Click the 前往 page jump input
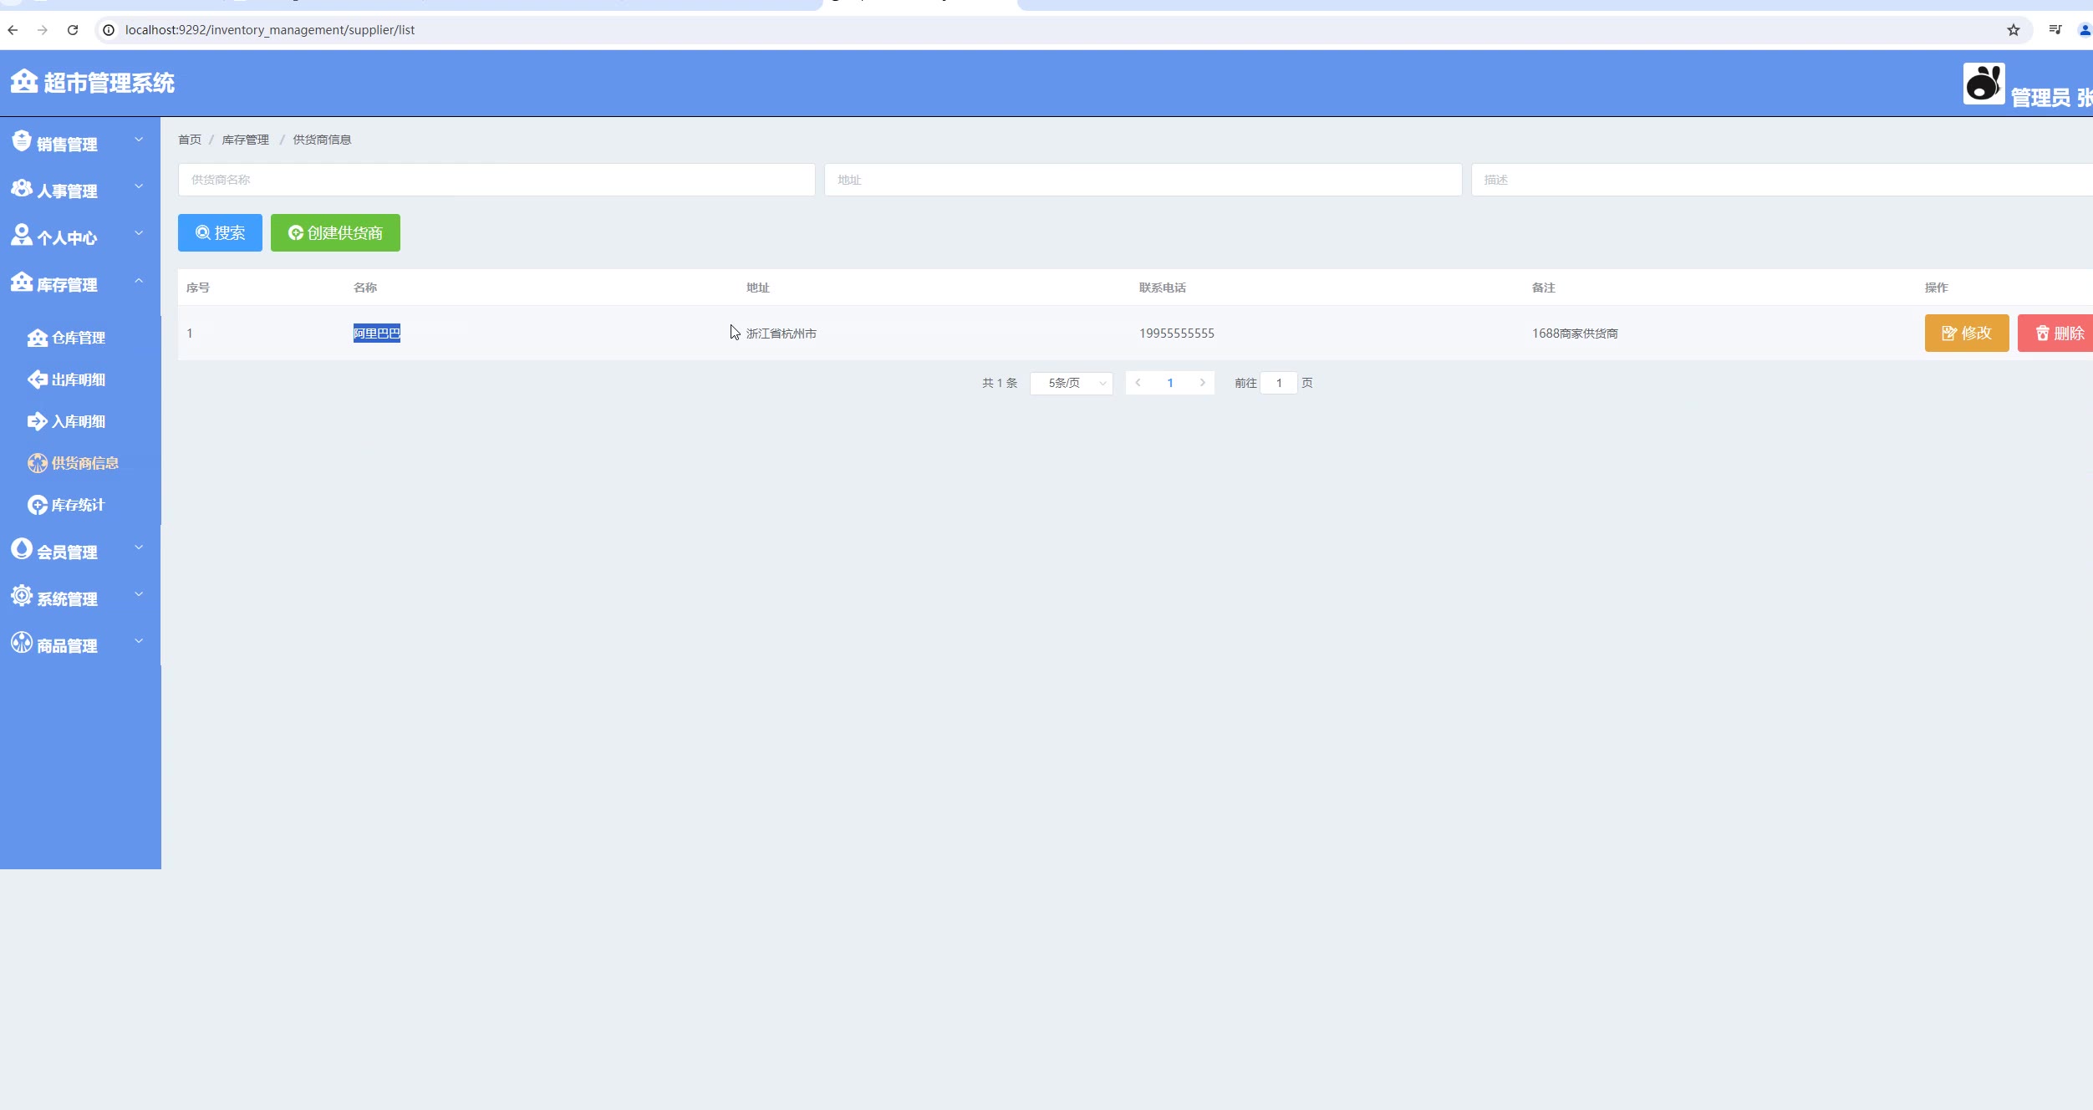The image size is (2093, 1110). tap(1279, 383)
